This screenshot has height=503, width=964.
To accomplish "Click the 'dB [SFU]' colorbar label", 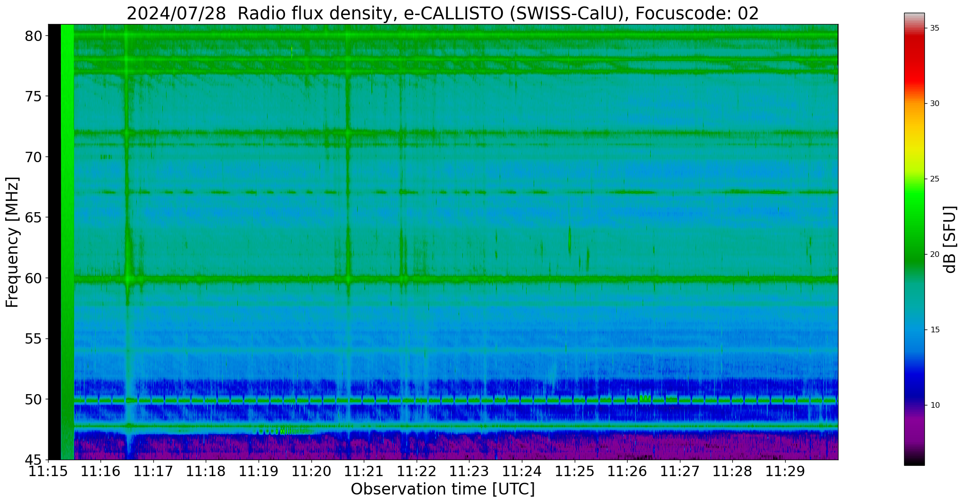I will [x=949, y=239].
